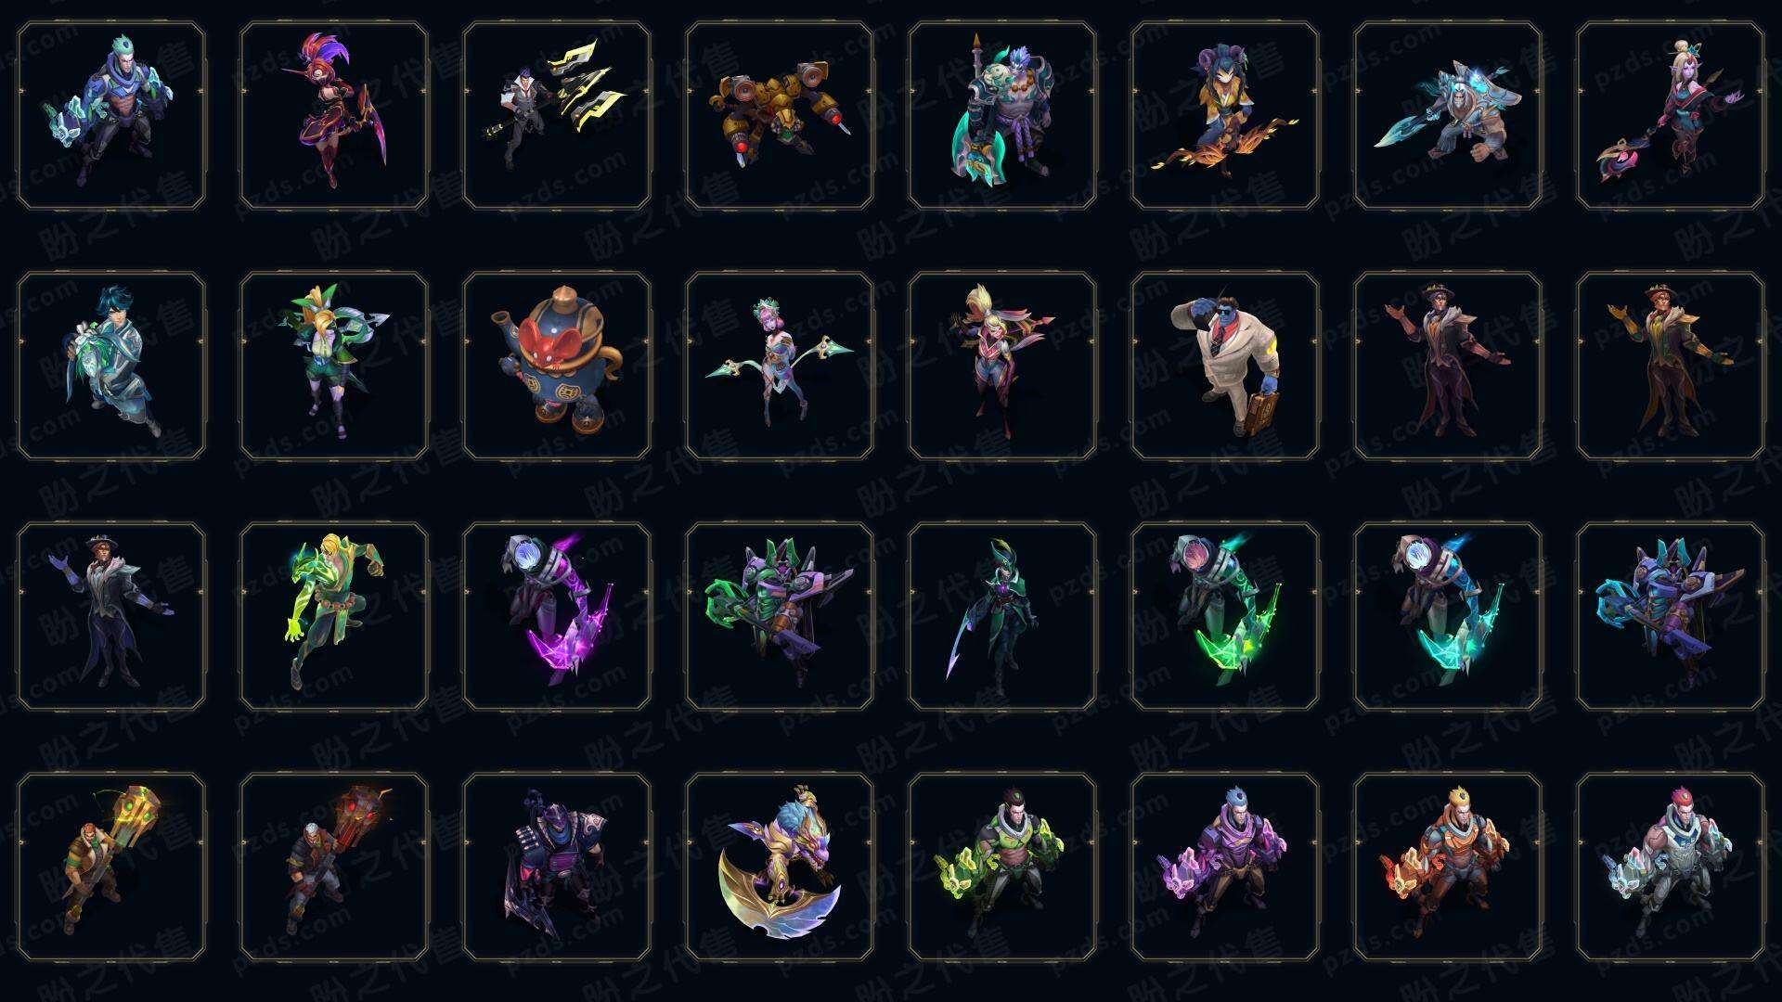Viewport: 1782px width, 1002px height.
Task: Click the red-feathered archer skin thumbnail
Action: click(x=334, y=116)
